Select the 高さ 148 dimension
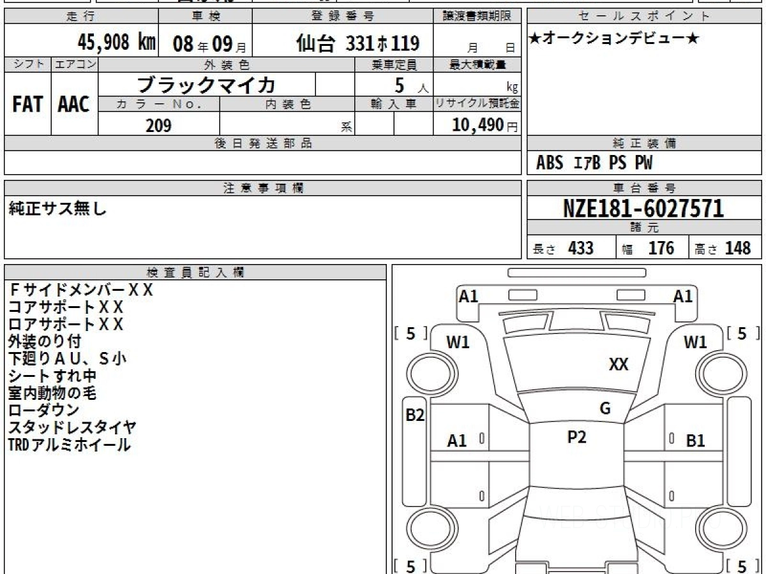Viewport: 766px width, 574px height. click(x=723, y=248)
